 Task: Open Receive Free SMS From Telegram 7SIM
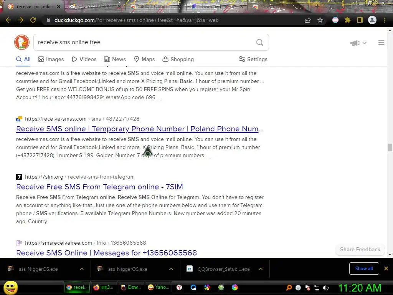(x=99, y=187)
